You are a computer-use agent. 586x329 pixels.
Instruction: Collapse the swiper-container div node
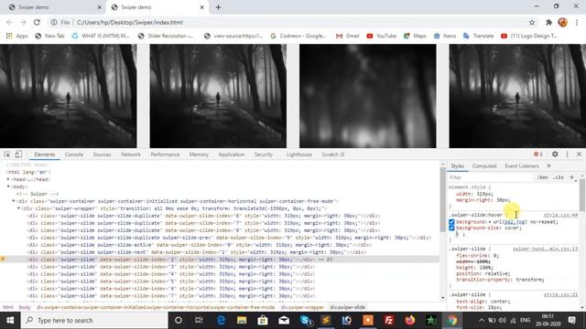14,201
